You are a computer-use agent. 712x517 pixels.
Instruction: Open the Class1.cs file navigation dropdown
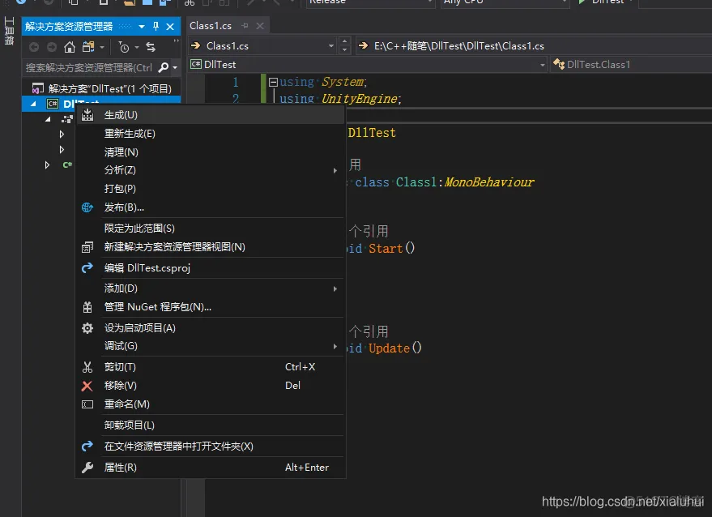pyautogui.click(x=331, y=46)
